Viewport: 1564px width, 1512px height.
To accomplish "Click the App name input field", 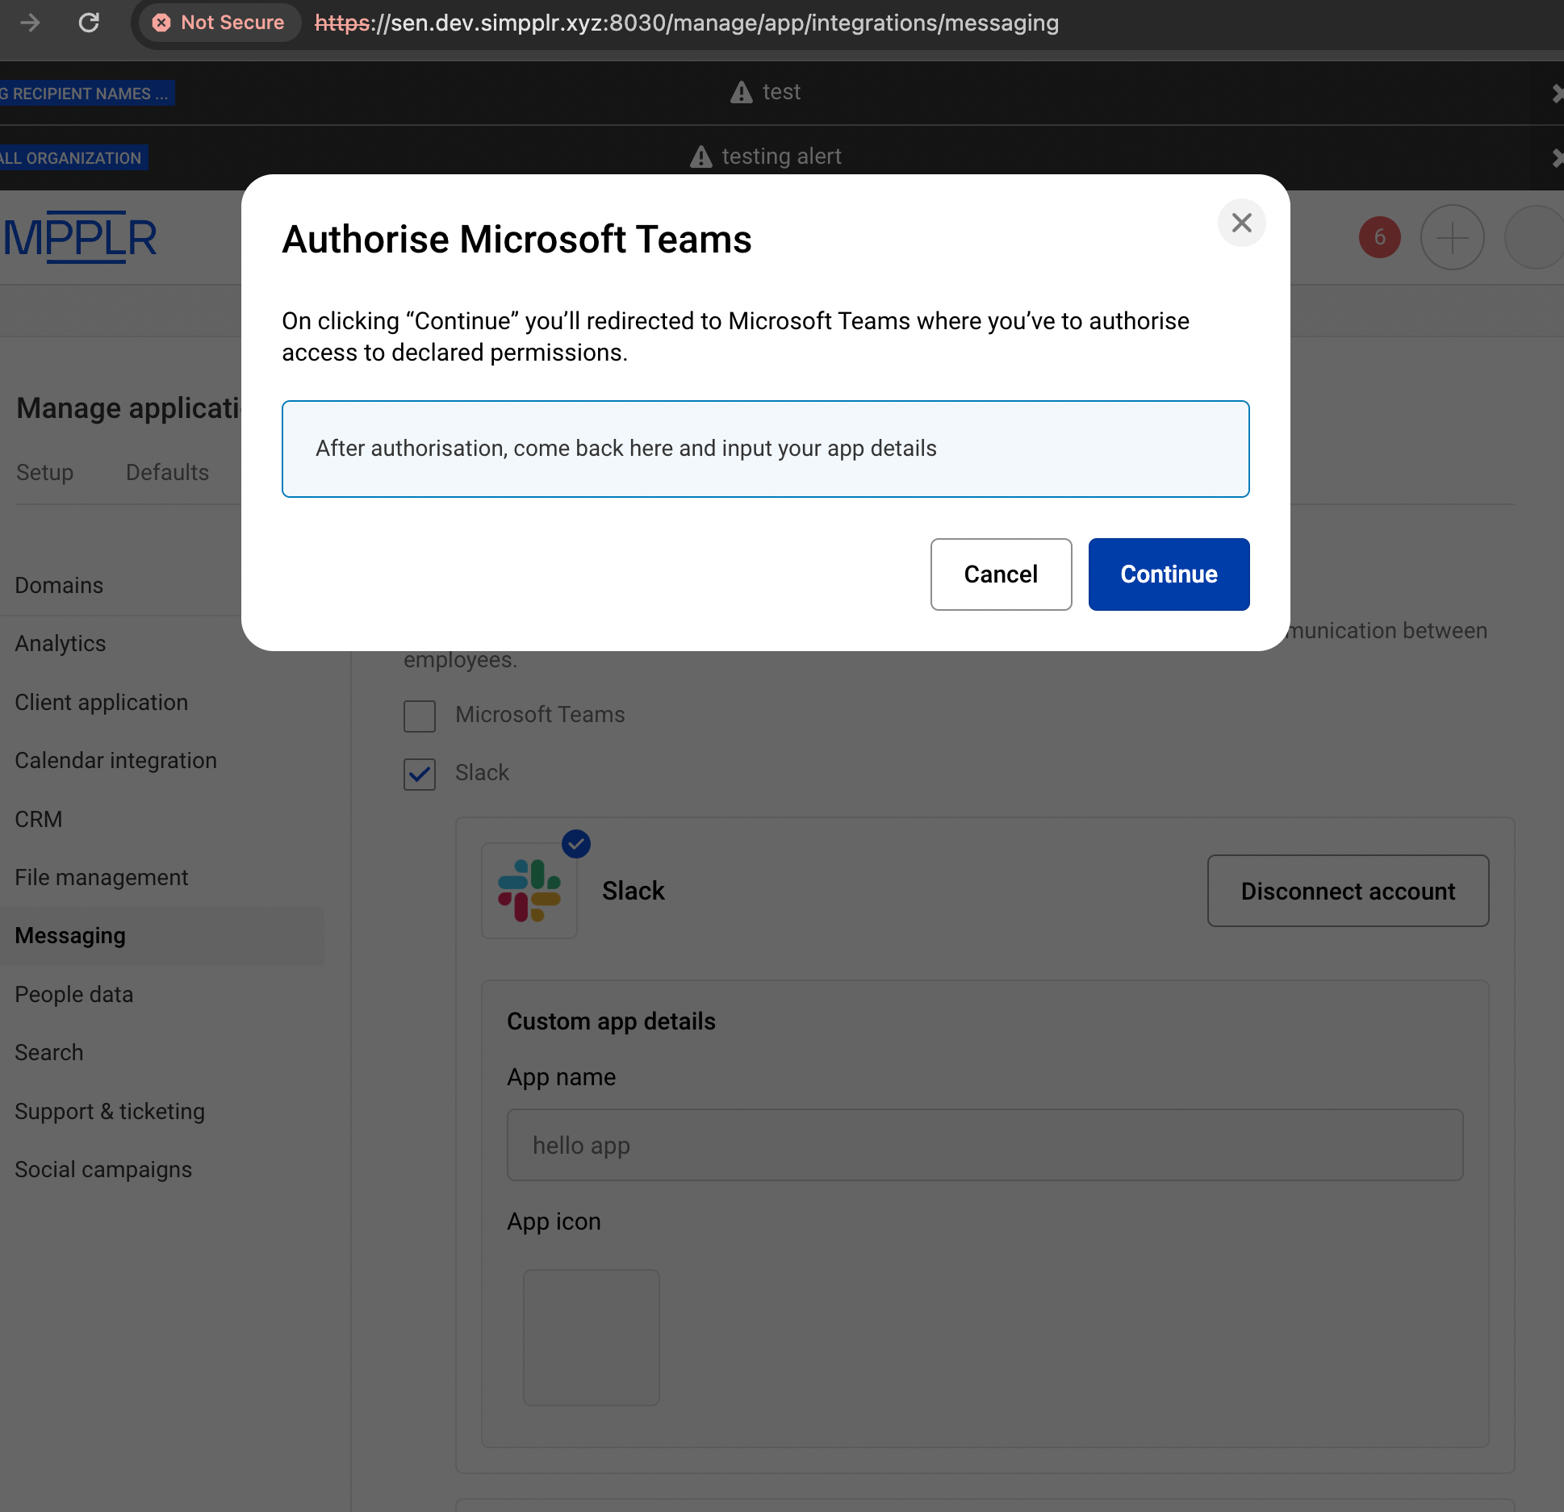I will tap(984, 1145).
